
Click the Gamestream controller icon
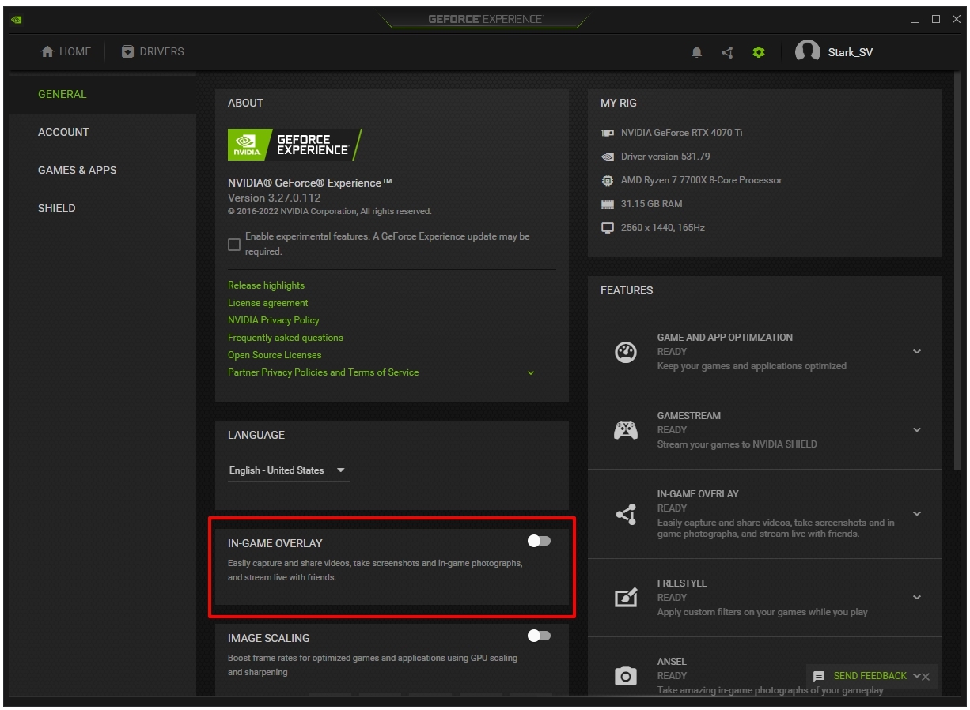point(626,430)
